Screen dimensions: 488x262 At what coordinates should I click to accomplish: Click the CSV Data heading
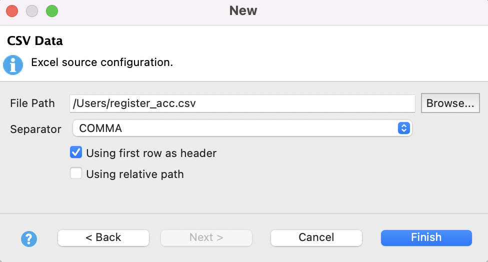point(35,40)
